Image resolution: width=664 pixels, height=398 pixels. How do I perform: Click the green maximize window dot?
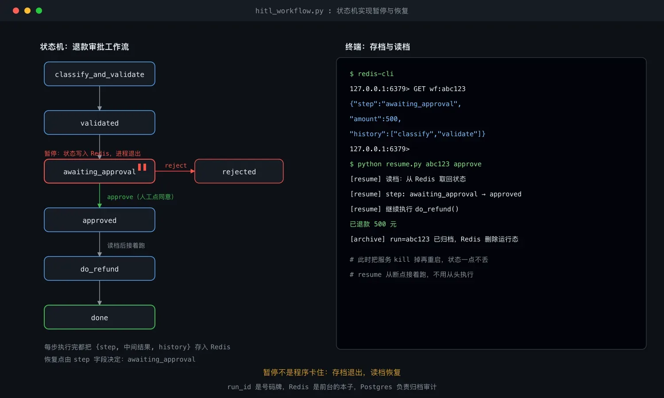pos(39,11)
